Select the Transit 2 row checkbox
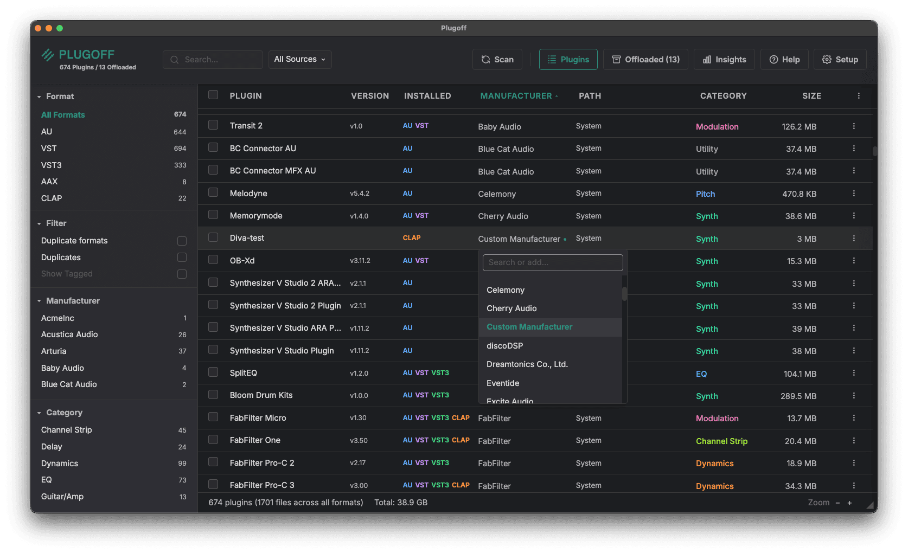 click(213, 125)
